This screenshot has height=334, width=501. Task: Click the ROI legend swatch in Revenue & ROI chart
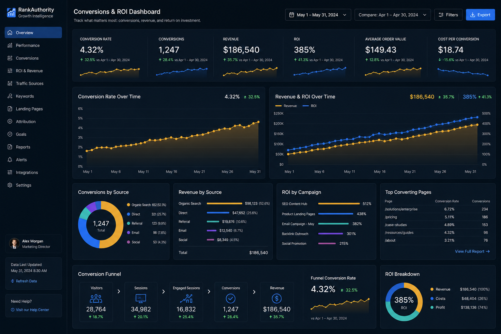point(306,106)
